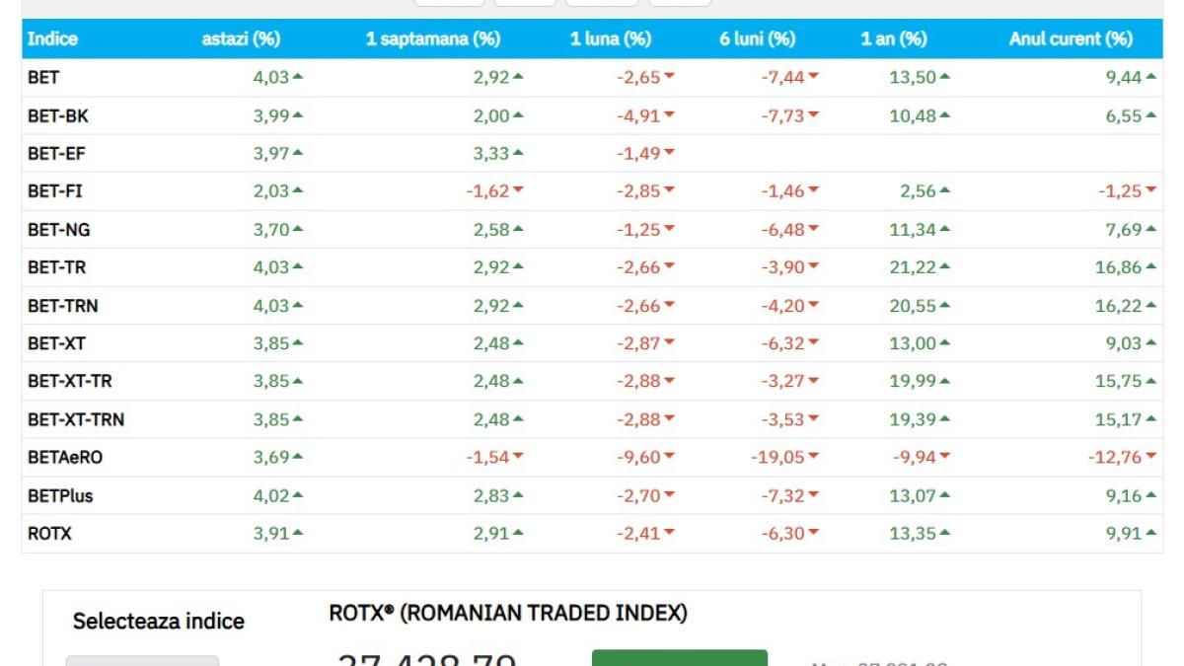
Task: Click the green button beside the ROTX value
Action: [x=679, y=657]
